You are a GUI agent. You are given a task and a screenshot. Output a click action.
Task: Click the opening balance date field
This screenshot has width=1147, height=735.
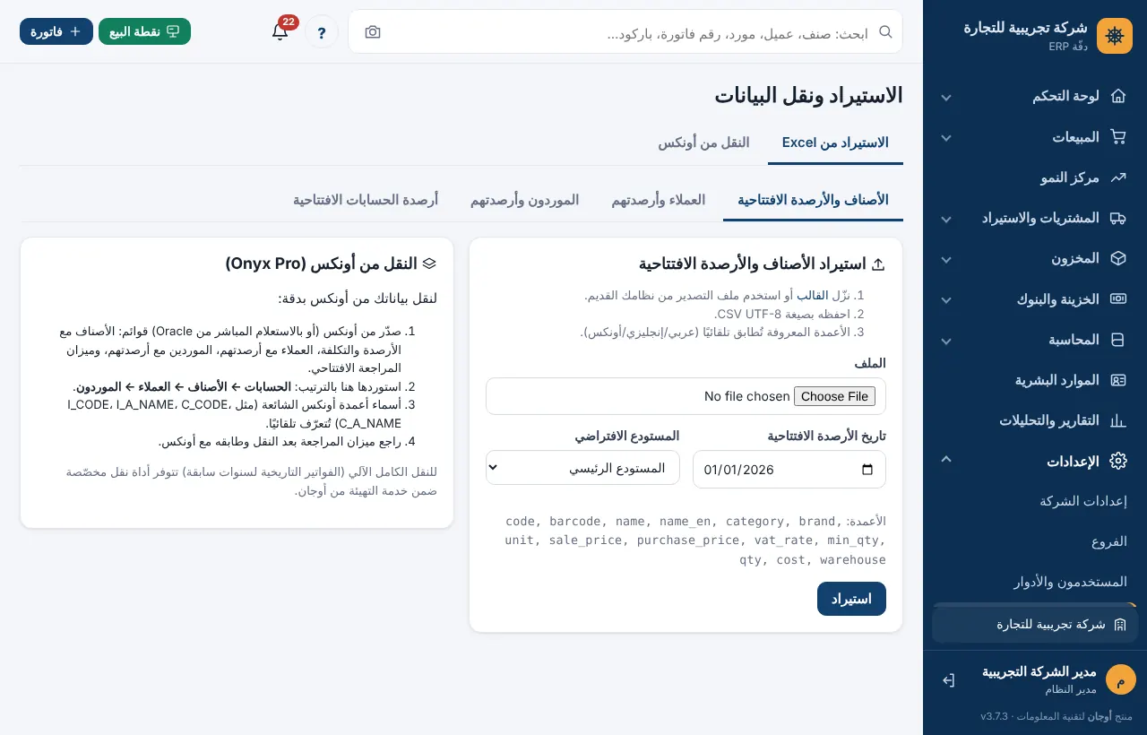coord(789,469)
